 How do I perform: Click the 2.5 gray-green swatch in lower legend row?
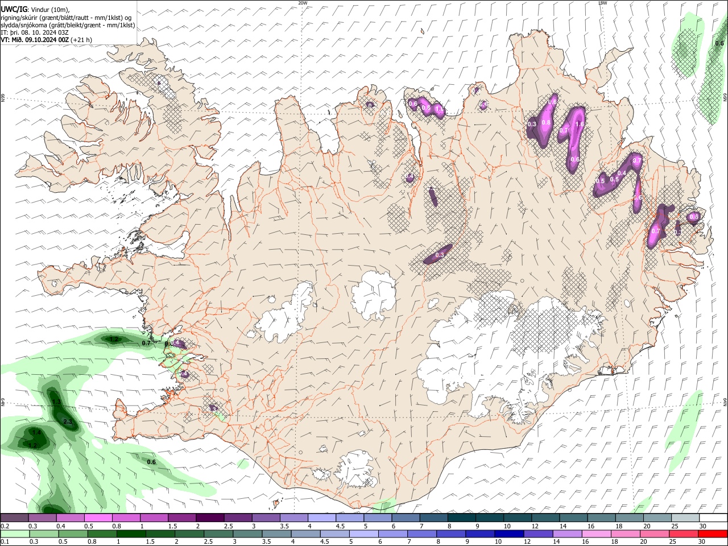tap(219, 533)
